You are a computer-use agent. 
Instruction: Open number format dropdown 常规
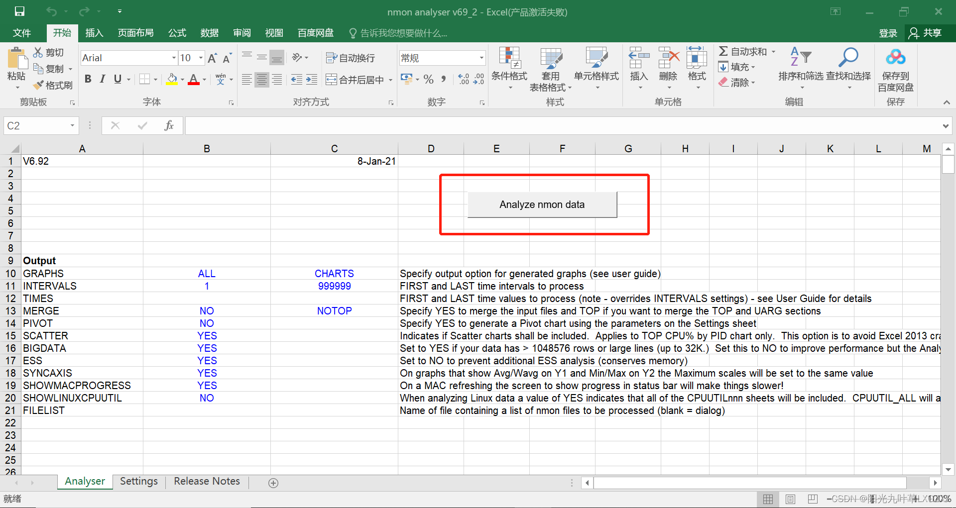point(481,58)
